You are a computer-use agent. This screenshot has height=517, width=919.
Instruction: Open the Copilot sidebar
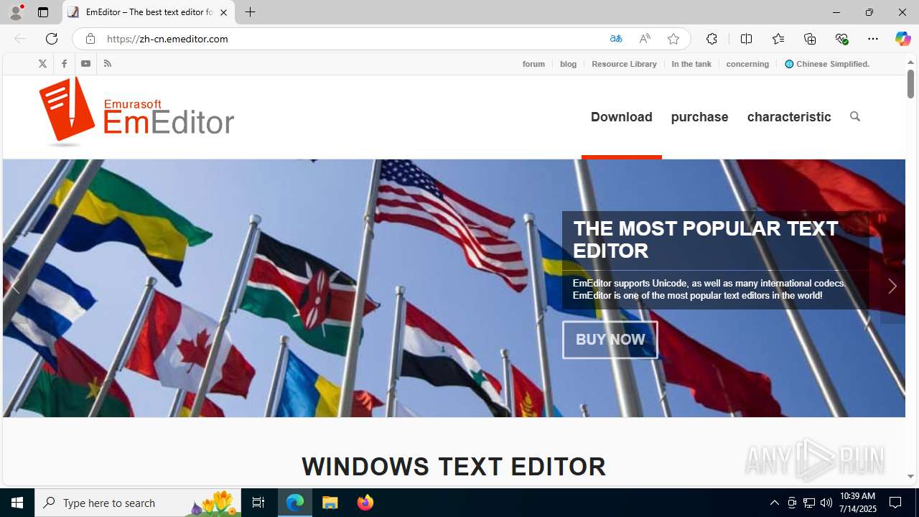pos(902,39)
